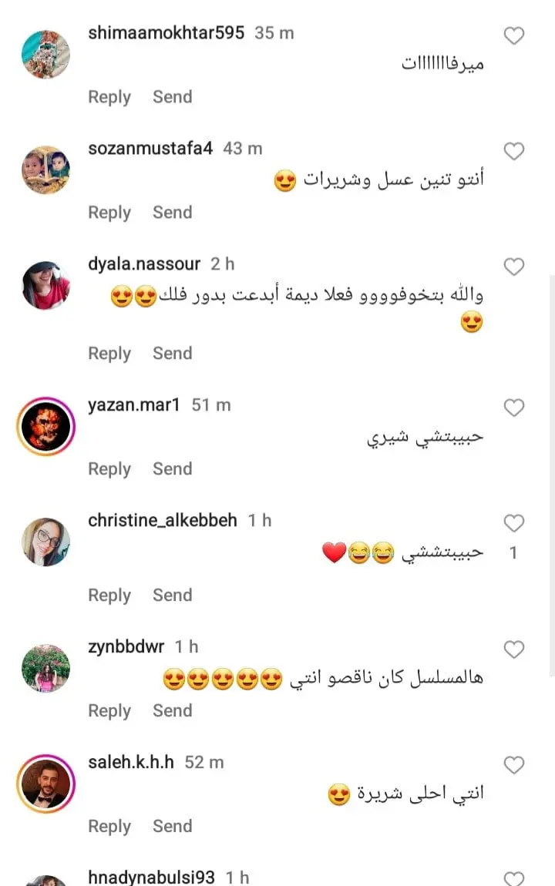Tap the heart on sozanmustafa4's comment
This screenshot has width=555, height=886.
513,151
